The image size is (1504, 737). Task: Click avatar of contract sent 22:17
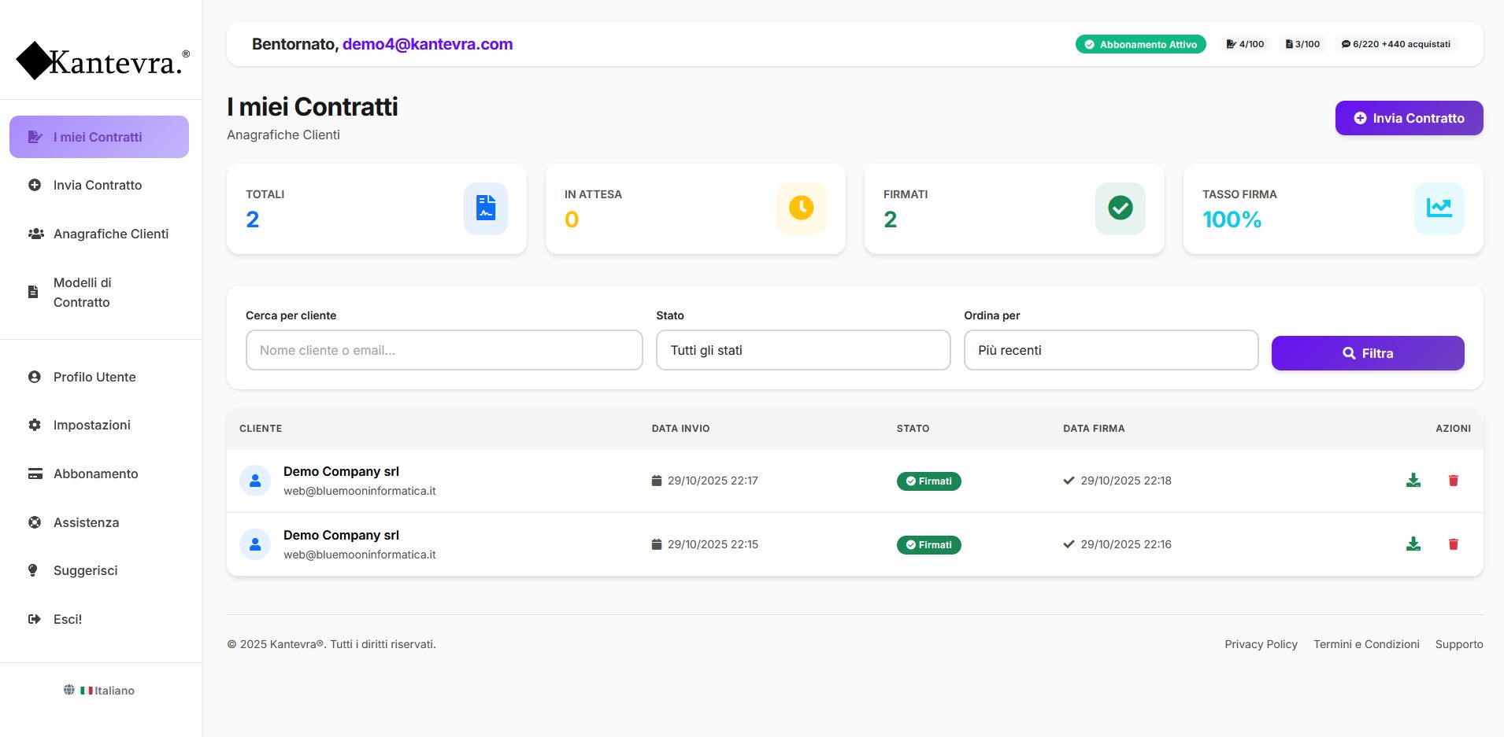[255, 481]
